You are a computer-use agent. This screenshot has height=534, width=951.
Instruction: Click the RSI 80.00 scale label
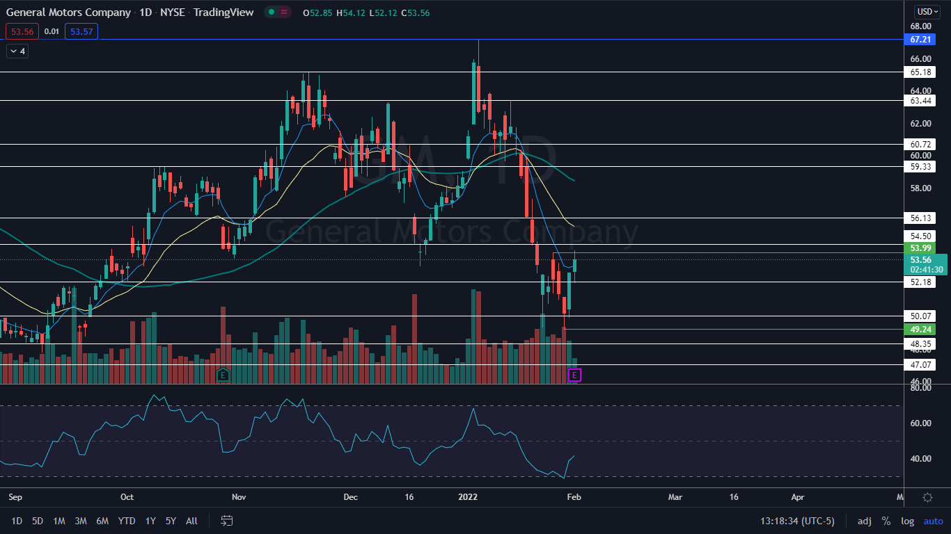(920, 388)
